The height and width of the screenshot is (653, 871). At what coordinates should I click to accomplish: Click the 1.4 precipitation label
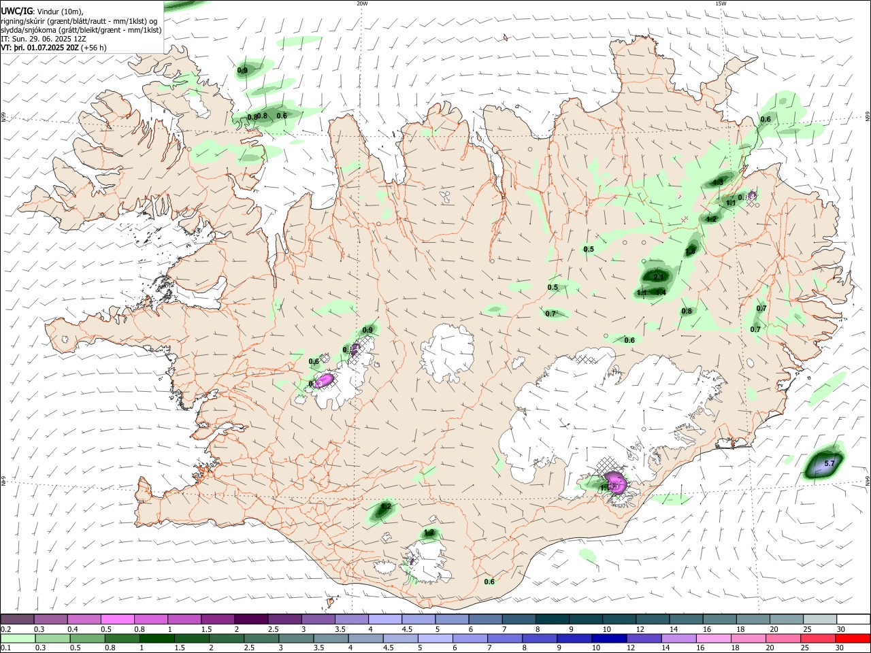[x=660, y=292]
